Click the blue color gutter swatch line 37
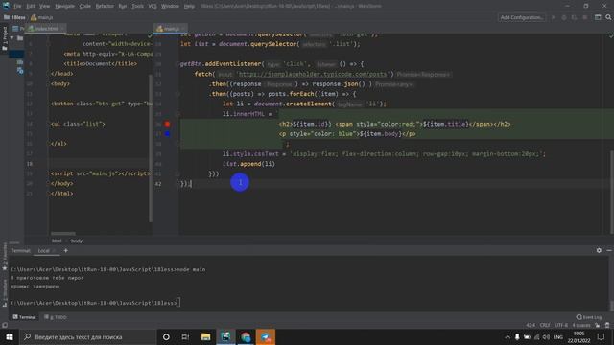 [167, 134]
